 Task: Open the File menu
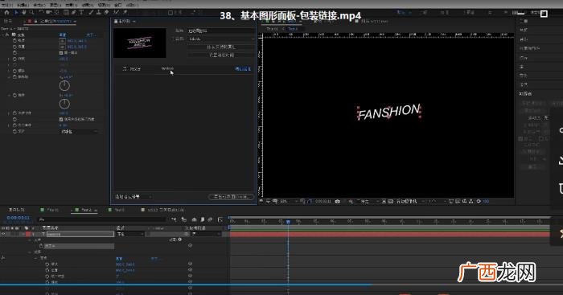click(x=6, y=6)
